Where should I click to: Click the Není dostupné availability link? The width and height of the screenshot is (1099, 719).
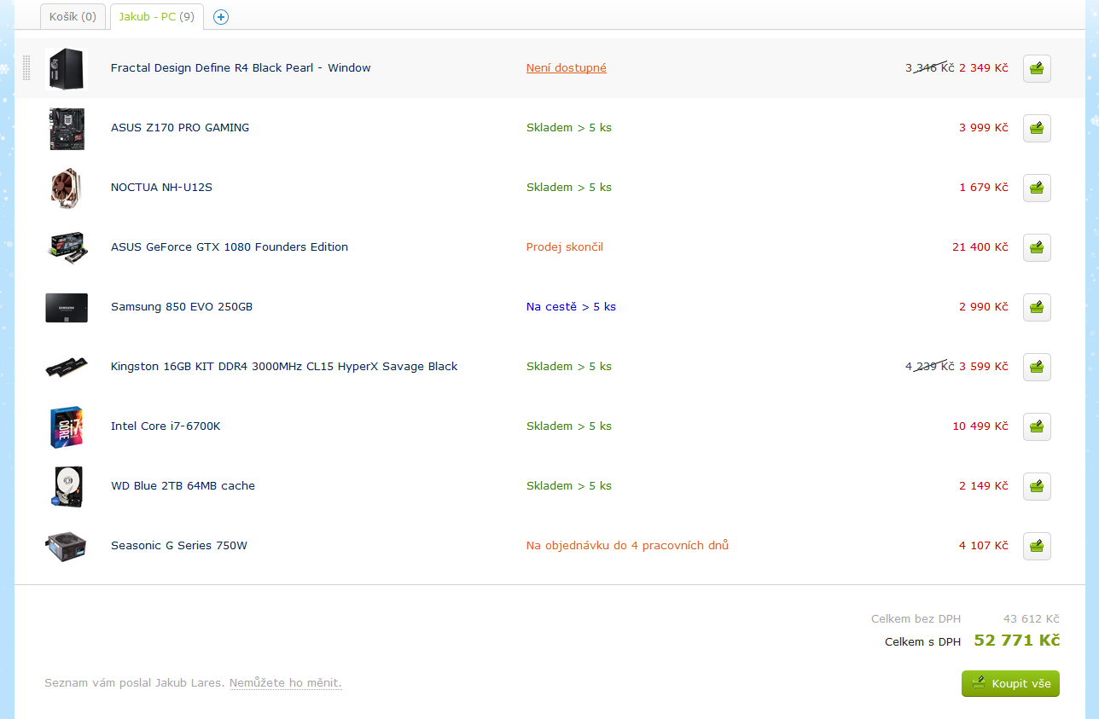(567, 68)
